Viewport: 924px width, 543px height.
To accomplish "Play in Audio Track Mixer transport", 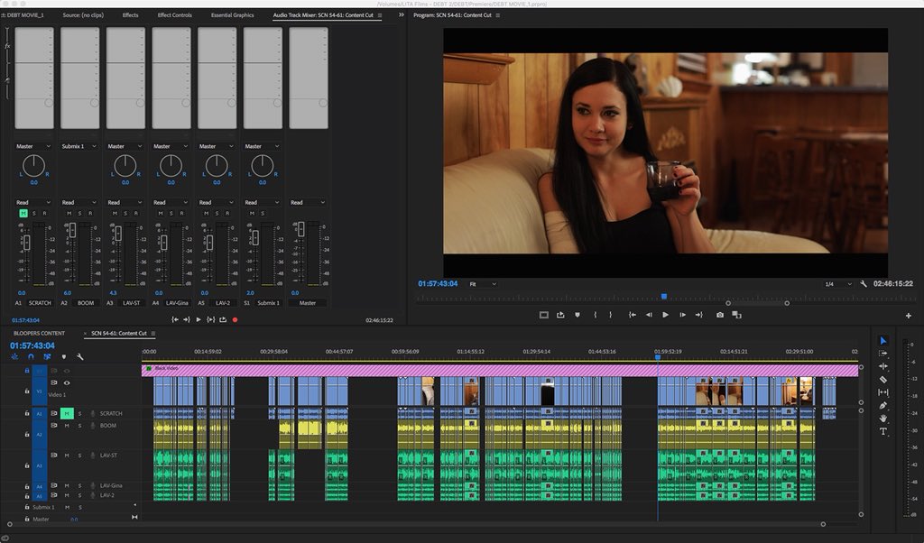I will (198, 320).
